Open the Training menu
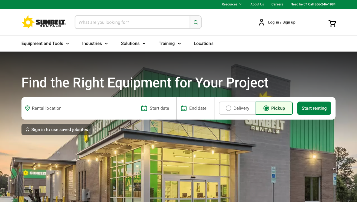The height and width of the screenshot is (202, 357). [x=170, y=43]
